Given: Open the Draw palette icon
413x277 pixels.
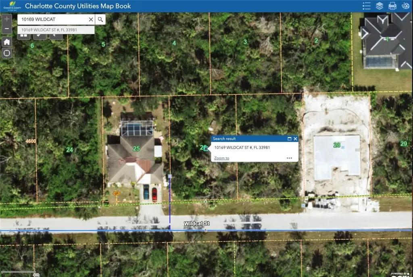Looking at the screenshot, I should (405, 6).
